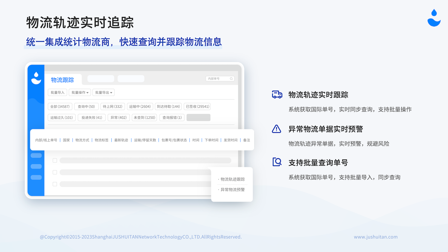Image resolution: width=448 pixels, height=252 pixels.
Task: Click the 国家 column header
Action: 66,140
